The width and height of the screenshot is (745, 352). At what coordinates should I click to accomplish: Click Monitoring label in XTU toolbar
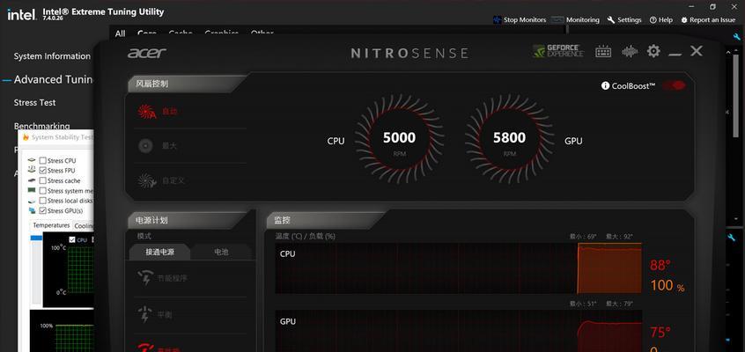pos(582,20)
